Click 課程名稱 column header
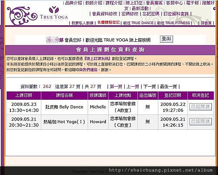218x175 pixels. pyautogui.click(x=65, y=95)
